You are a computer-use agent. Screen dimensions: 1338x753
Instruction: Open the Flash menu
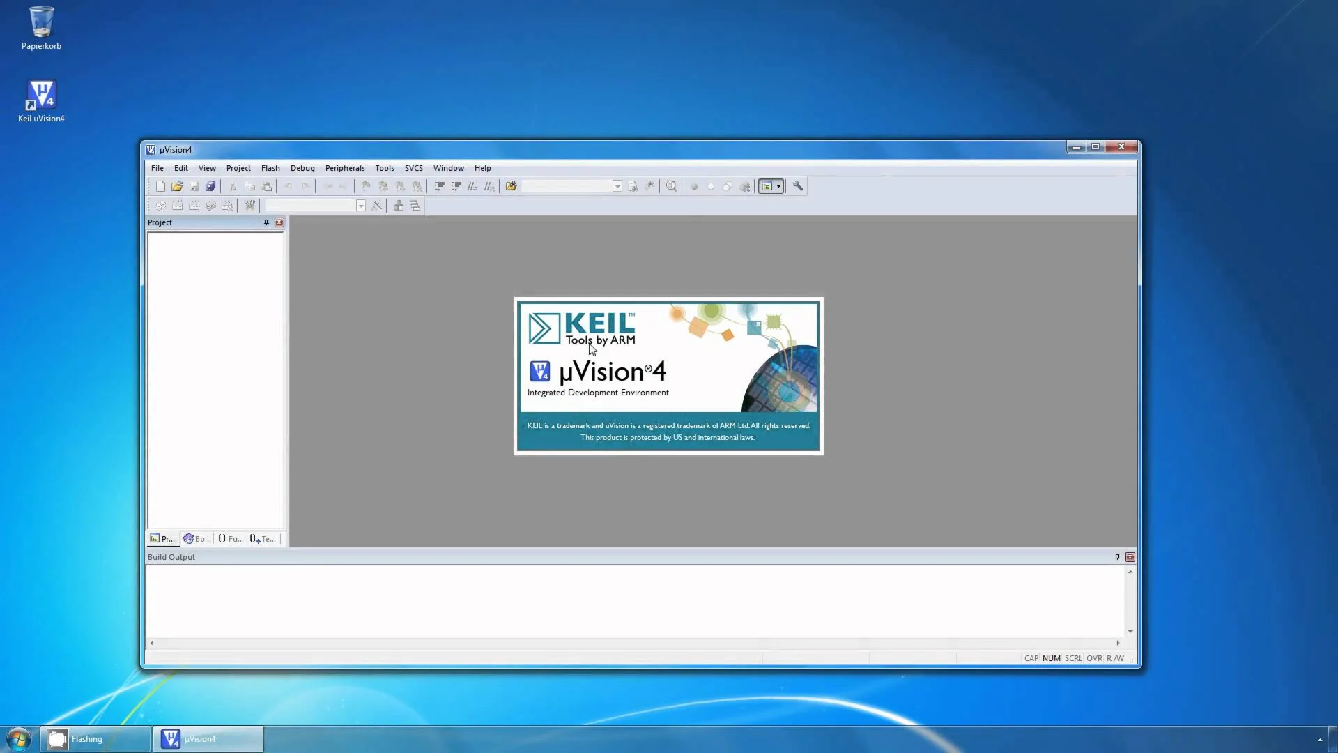click(x=270, y=168)
